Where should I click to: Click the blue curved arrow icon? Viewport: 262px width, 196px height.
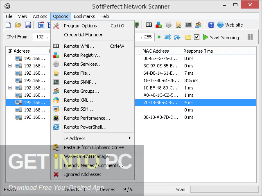pyautogui.click(x=177, y=37)
